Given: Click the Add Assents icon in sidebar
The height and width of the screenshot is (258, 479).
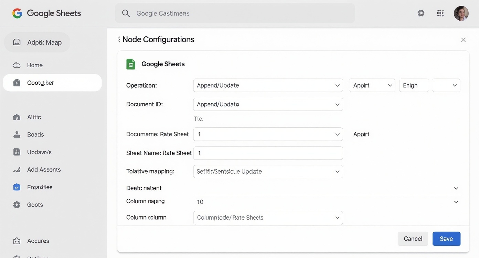Looking at the screenshot, I should tap(17, 170).
